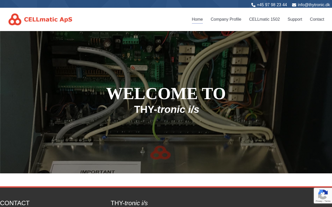Click the hero subtitle THY-tronic i/s
332x207 pixels.
point(167,109)
